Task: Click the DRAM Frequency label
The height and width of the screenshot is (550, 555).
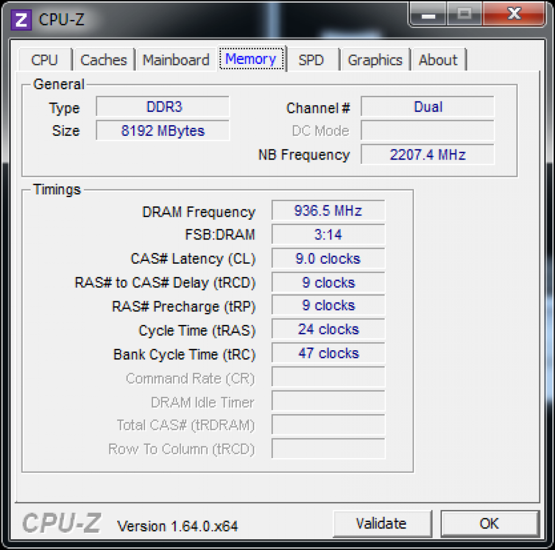Action: coord(199,212)
